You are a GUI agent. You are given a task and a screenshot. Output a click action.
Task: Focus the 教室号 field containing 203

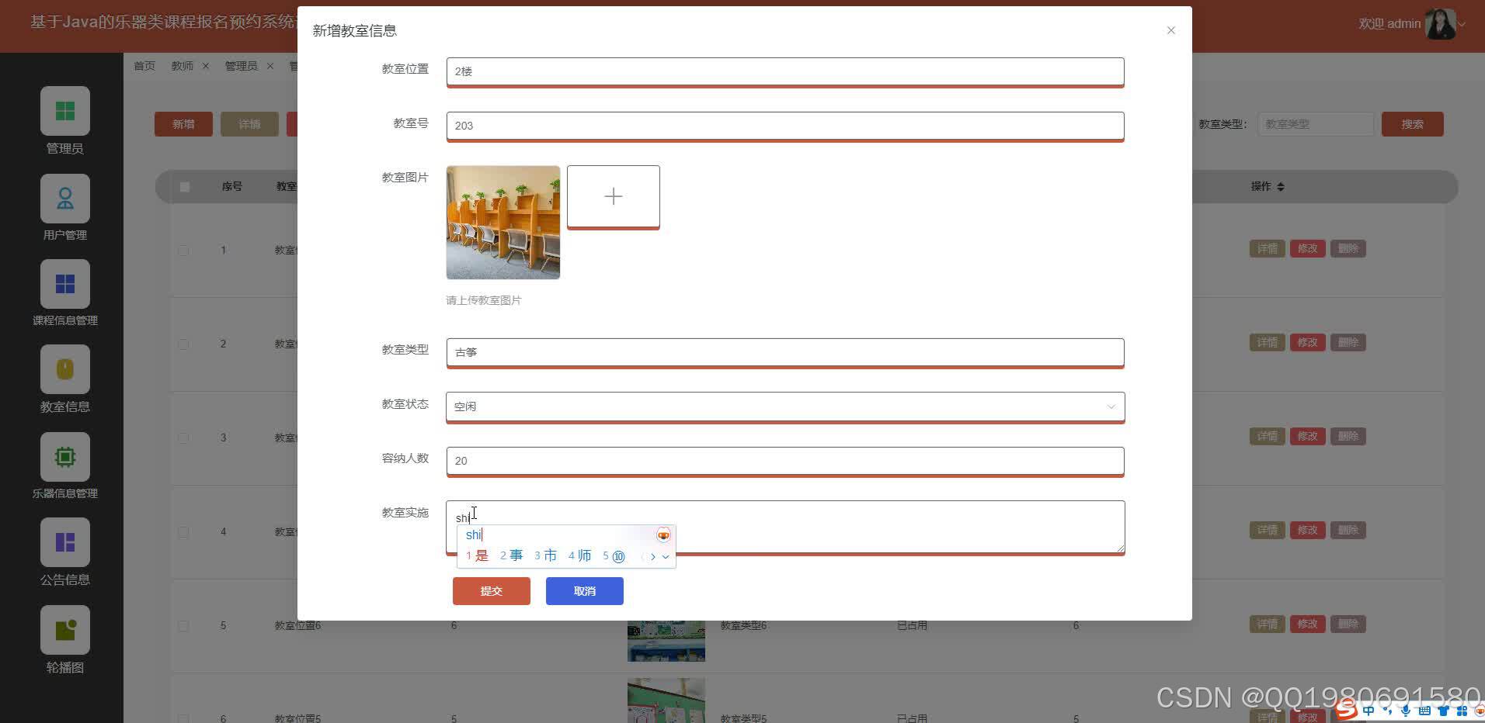pyautogui.click(x=785, y=126)
